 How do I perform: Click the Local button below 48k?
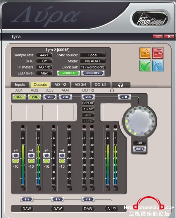pyautogui.click(x=88, y=121)
